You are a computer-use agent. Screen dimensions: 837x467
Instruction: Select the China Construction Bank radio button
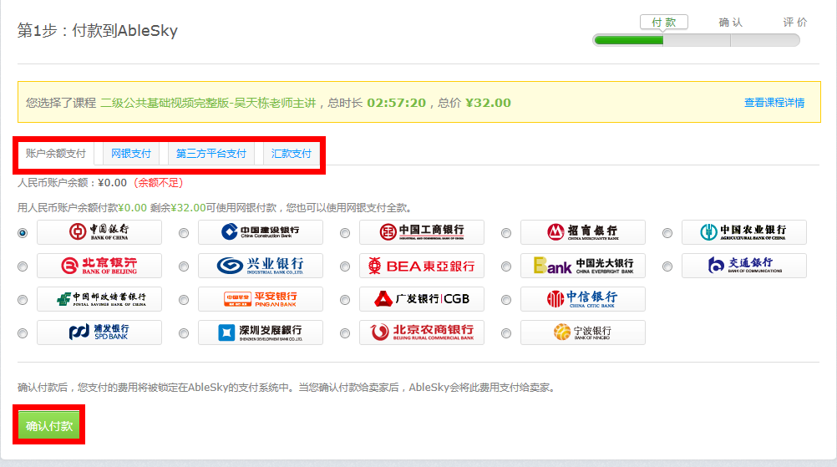[184, 233]
